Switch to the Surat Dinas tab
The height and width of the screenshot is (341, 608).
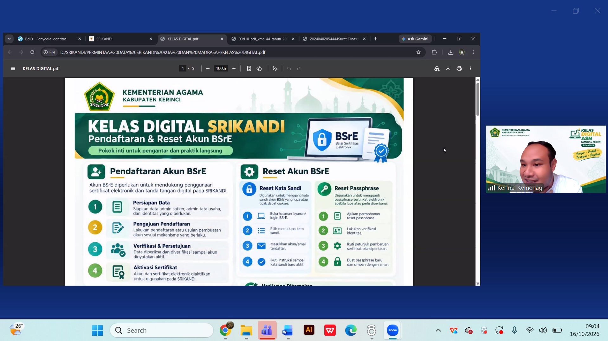(x=334, y=39)
